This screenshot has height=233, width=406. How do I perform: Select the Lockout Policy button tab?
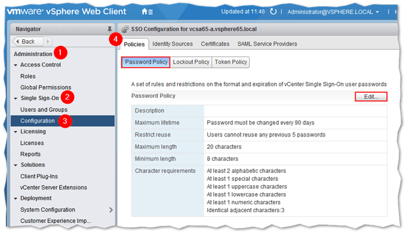point(191,62)
